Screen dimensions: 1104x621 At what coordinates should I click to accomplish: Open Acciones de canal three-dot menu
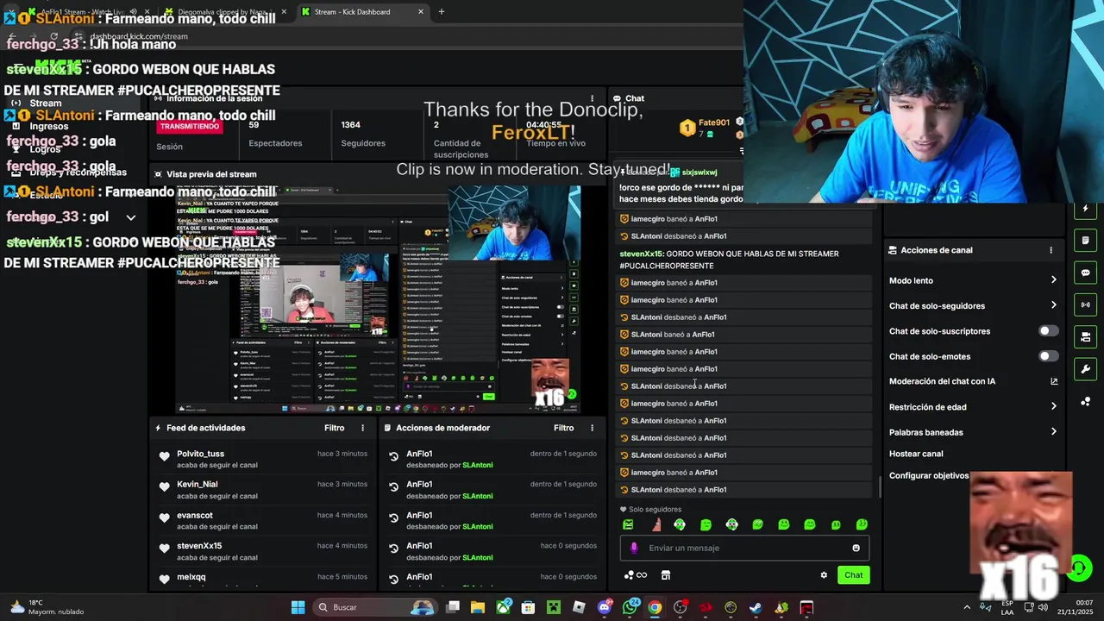[1051, 250]
